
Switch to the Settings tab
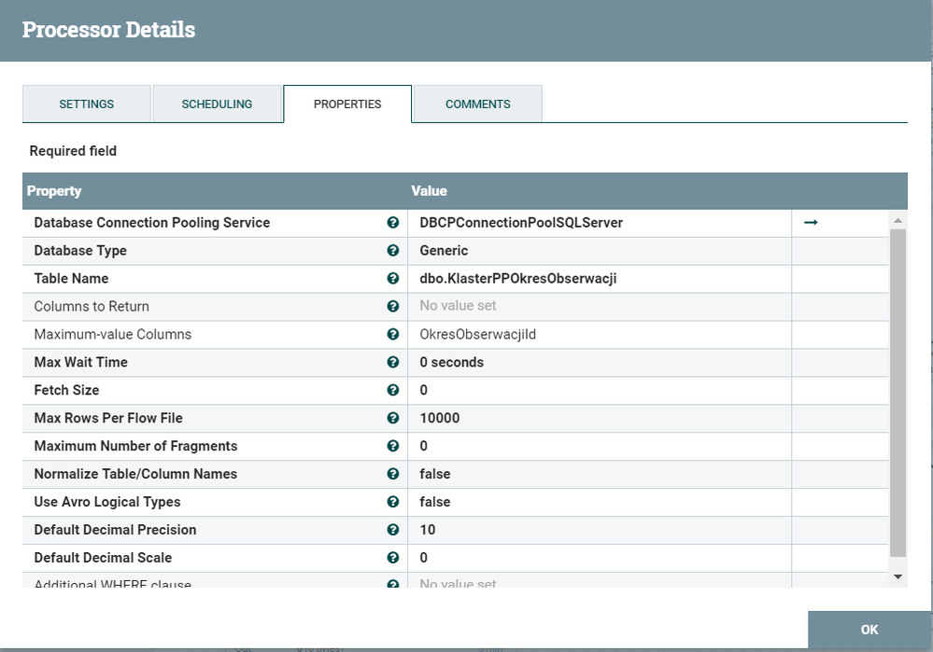(x=86, y=104)
